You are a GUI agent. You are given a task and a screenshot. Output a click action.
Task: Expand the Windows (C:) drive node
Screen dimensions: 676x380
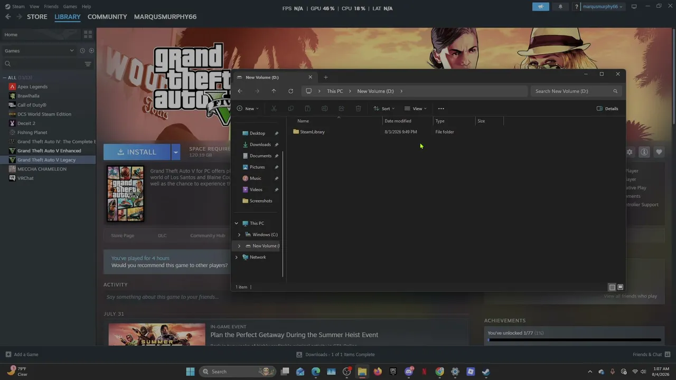[x=239, y=235]
